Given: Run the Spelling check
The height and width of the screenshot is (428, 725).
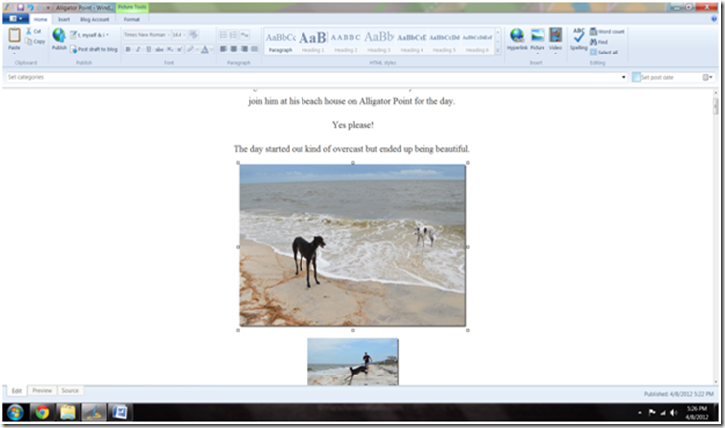Looking at the screenshot, I should pyautogui.click(x=578, y=39).
